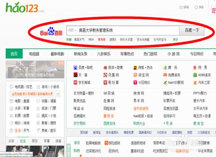216x157 pixels.
Task: Click the 搜狐·热点 site icon
Action: 135,67
